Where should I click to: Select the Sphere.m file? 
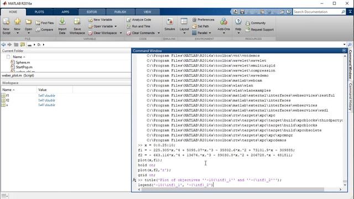click(x=23, y=62)
